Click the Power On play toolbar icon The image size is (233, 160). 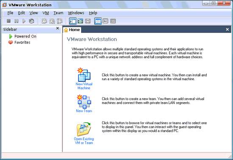[24, 21]
